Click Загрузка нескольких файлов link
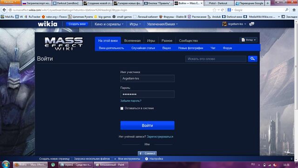This screenshot has height=168, width=298. 92,159
